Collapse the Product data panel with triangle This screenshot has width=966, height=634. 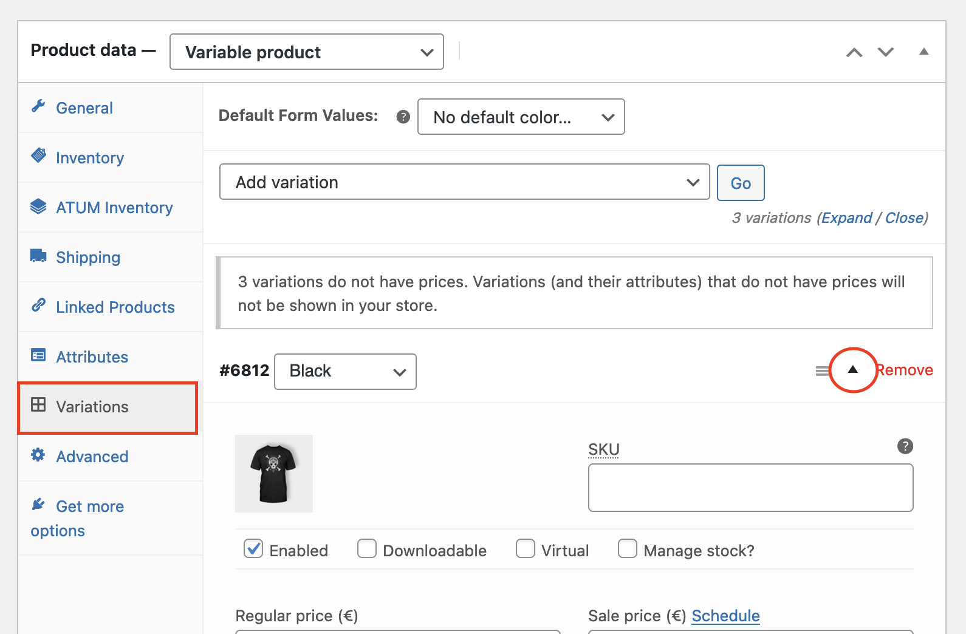[923, 52]
